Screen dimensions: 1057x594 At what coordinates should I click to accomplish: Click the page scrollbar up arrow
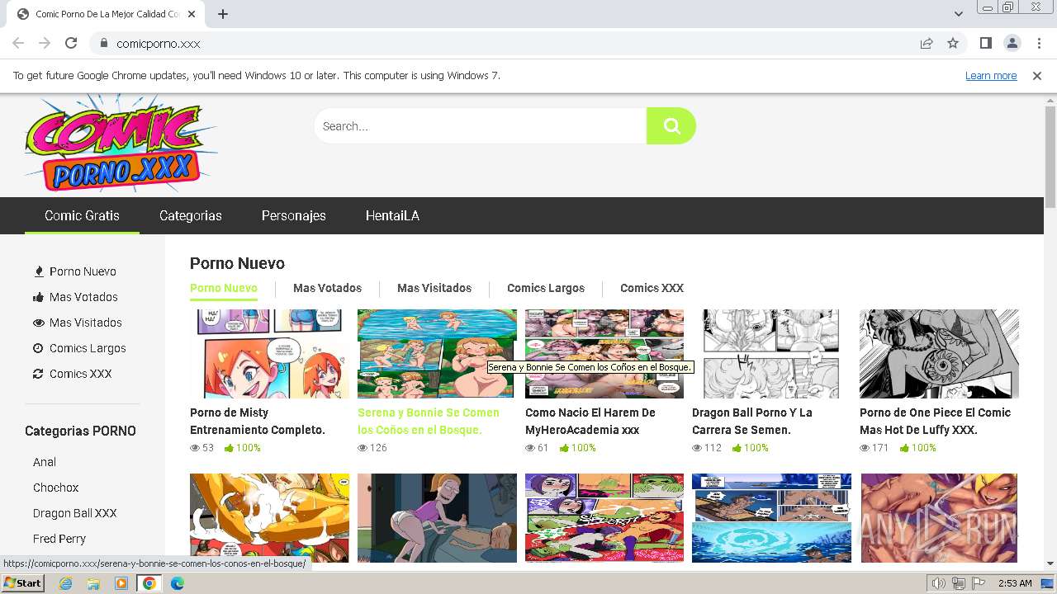(x=1050, y=100)
